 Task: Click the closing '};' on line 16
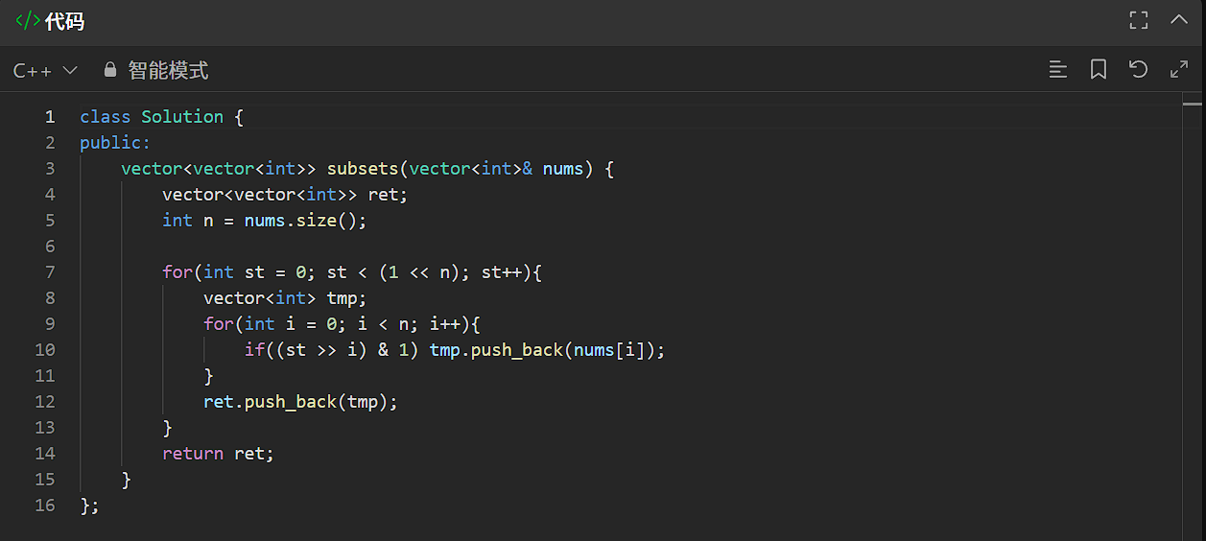[89, 506]
